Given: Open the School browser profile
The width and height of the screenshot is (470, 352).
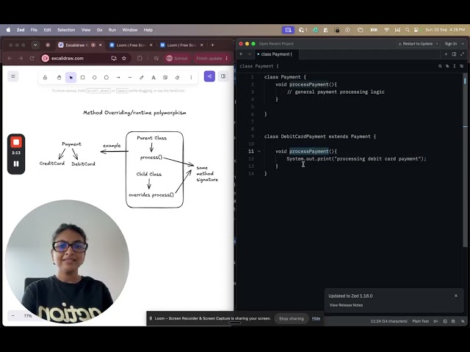Looking at the screenshot, I should (177, 59).
